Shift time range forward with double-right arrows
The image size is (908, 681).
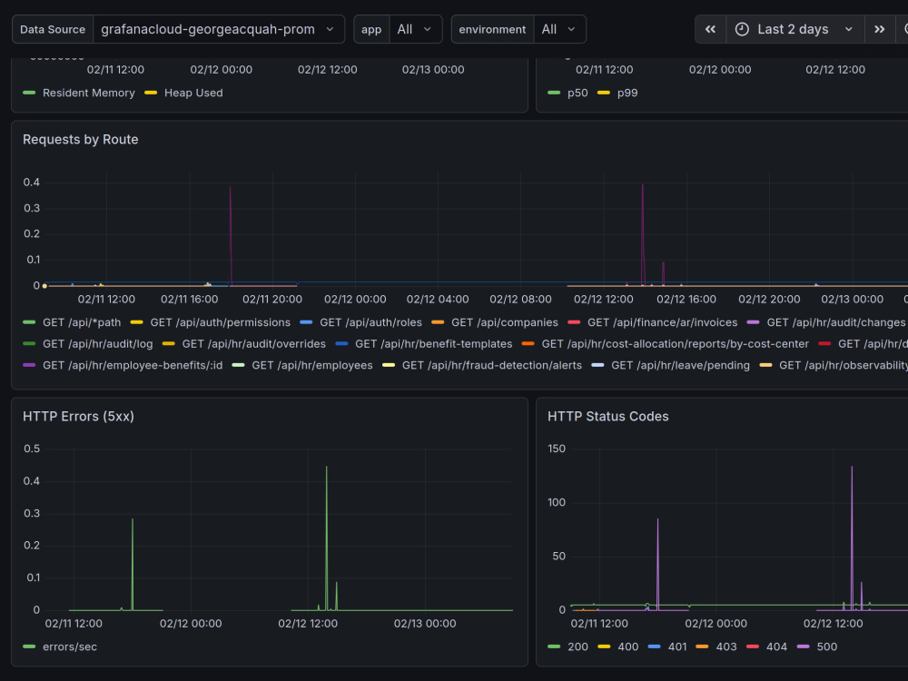(879, 29)
